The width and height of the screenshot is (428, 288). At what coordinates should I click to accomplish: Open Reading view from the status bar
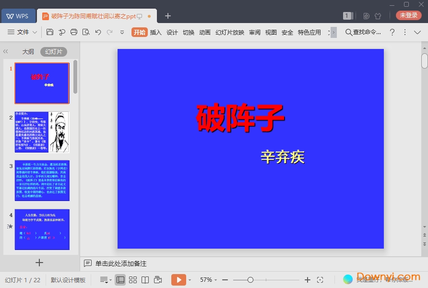click(x=145, y=279)
